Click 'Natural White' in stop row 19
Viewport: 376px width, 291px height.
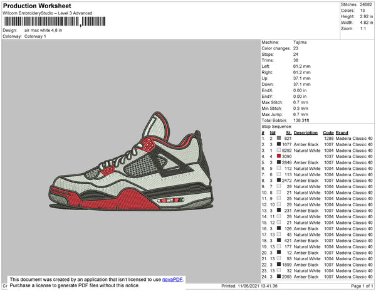307,246
